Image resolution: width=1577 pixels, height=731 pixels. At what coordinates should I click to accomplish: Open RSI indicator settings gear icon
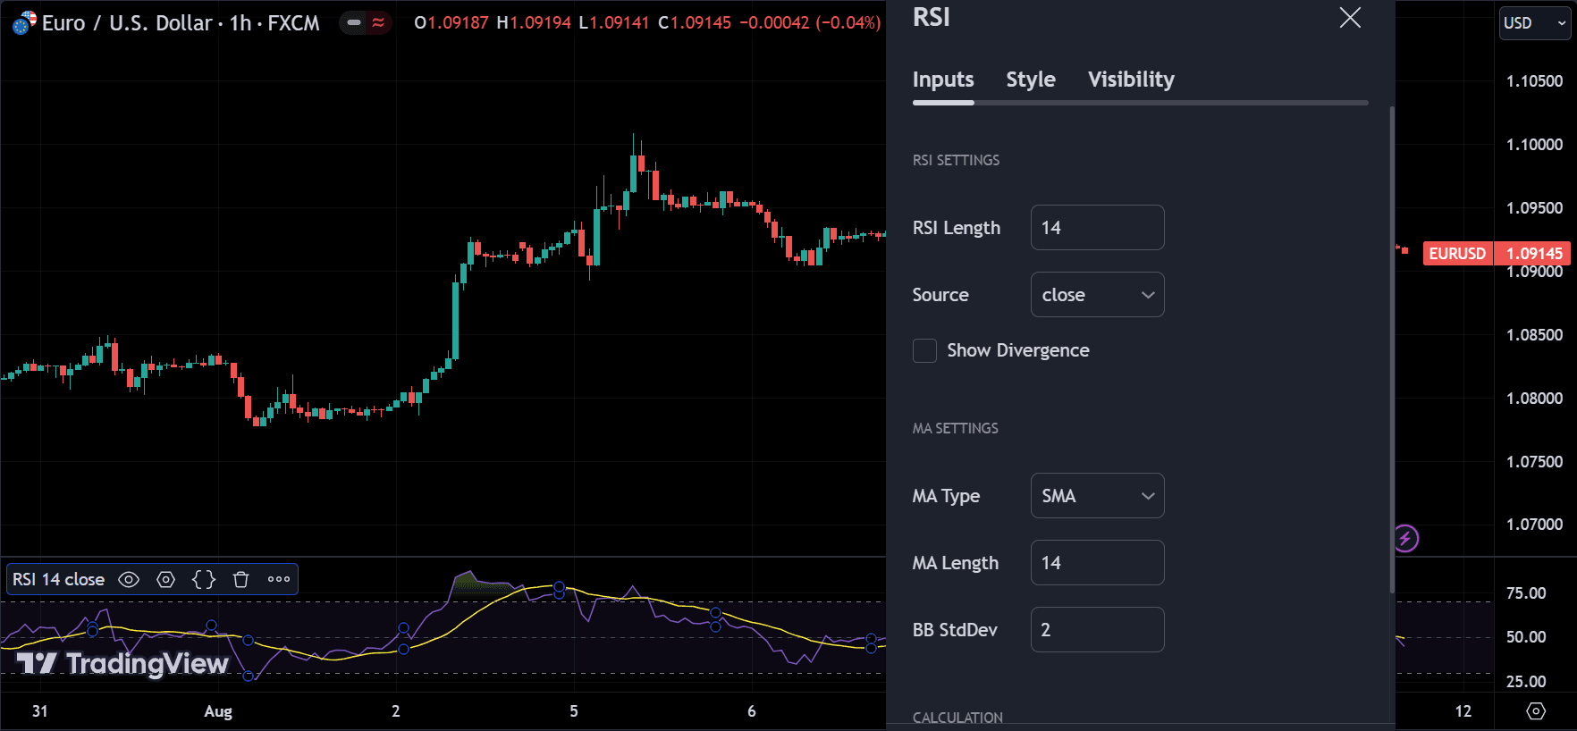click(166, 580)
